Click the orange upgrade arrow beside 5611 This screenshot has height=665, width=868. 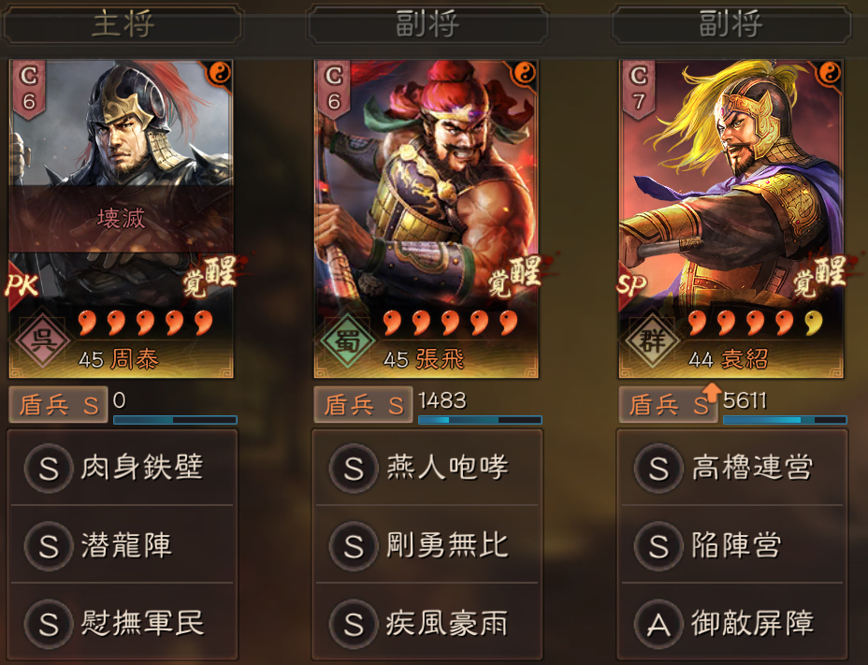[x=712, y=391]
